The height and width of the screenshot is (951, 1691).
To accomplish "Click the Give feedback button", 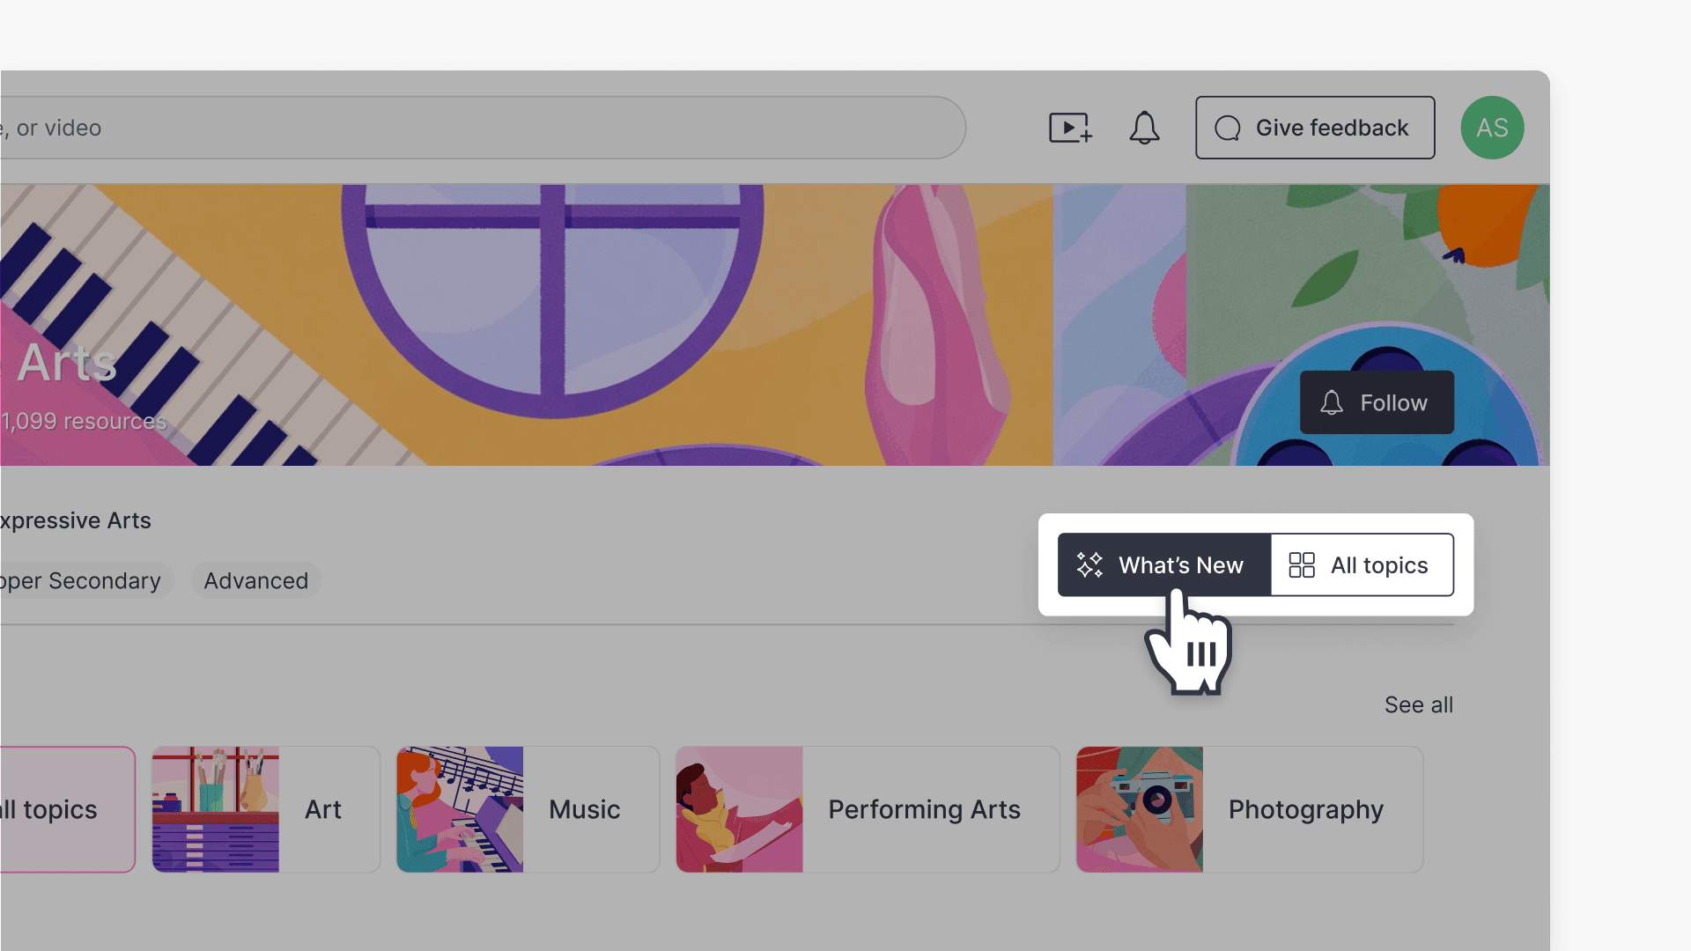I will 1315,128.
